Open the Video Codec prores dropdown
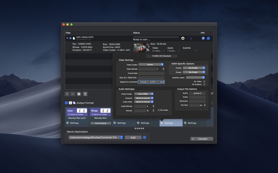 [151, 65]
